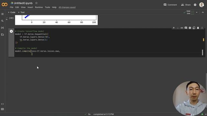Screen dimensions: 207x116
Task: Open the user account avatar
Action: coord(202,5)
